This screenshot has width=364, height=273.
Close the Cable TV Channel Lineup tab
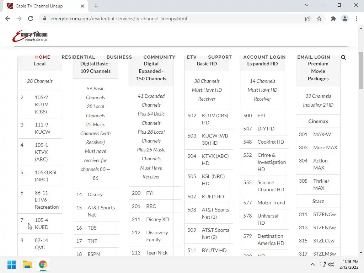82,6
